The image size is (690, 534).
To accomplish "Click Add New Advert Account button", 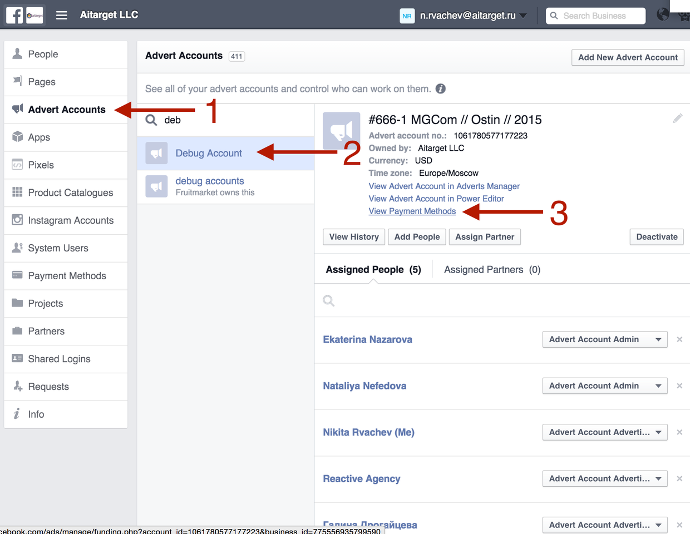I will point(628,57).
